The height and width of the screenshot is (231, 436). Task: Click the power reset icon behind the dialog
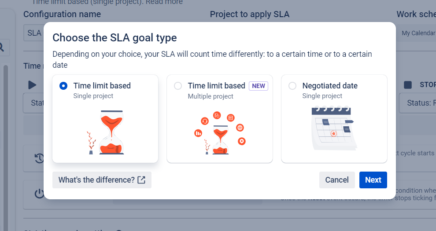tap(39, 194)
